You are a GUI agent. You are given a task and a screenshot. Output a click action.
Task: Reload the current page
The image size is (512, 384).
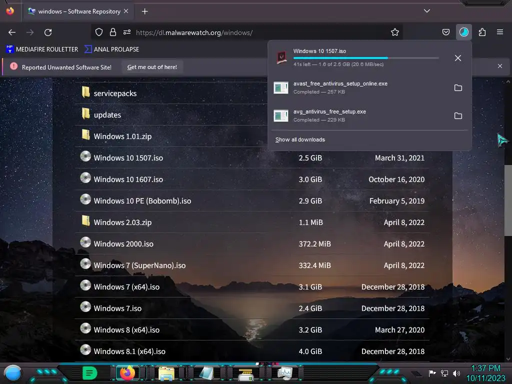[48, 32]
